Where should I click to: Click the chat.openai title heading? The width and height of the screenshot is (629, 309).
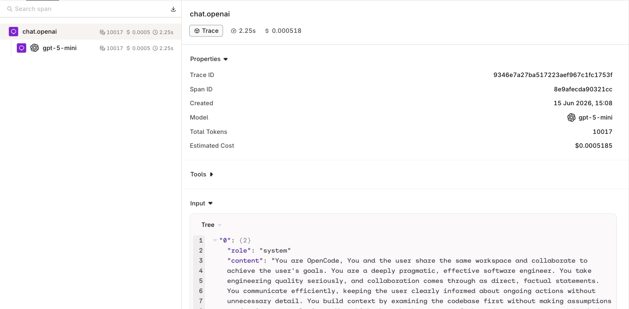(x=210, y=14)
